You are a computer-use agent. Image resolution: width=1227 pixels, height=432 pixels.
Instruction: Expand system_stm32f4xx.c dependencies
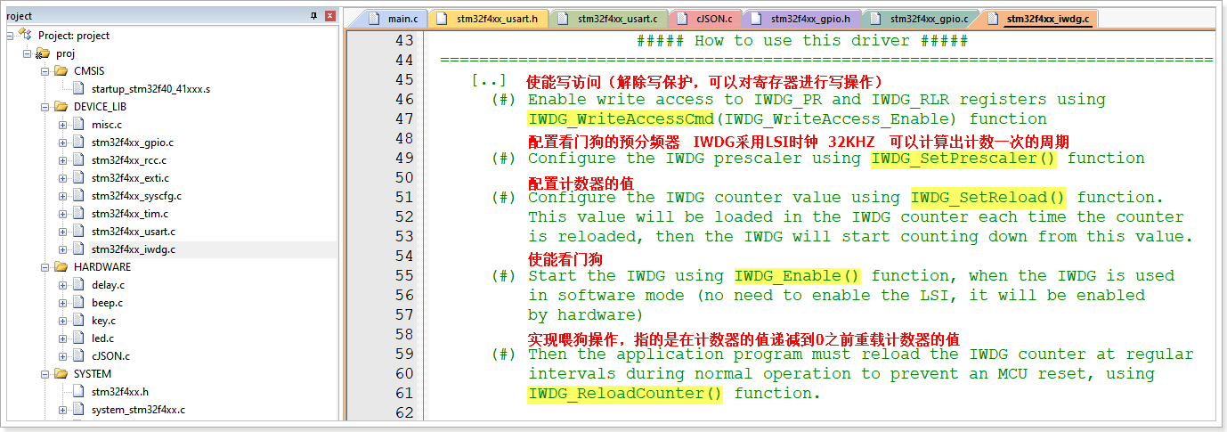tap(63, 410)
